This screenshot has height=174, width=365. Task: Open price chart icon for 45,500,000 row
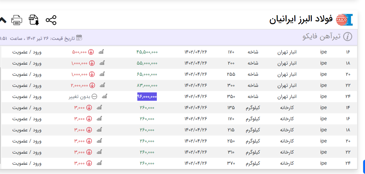coord(101,52)
